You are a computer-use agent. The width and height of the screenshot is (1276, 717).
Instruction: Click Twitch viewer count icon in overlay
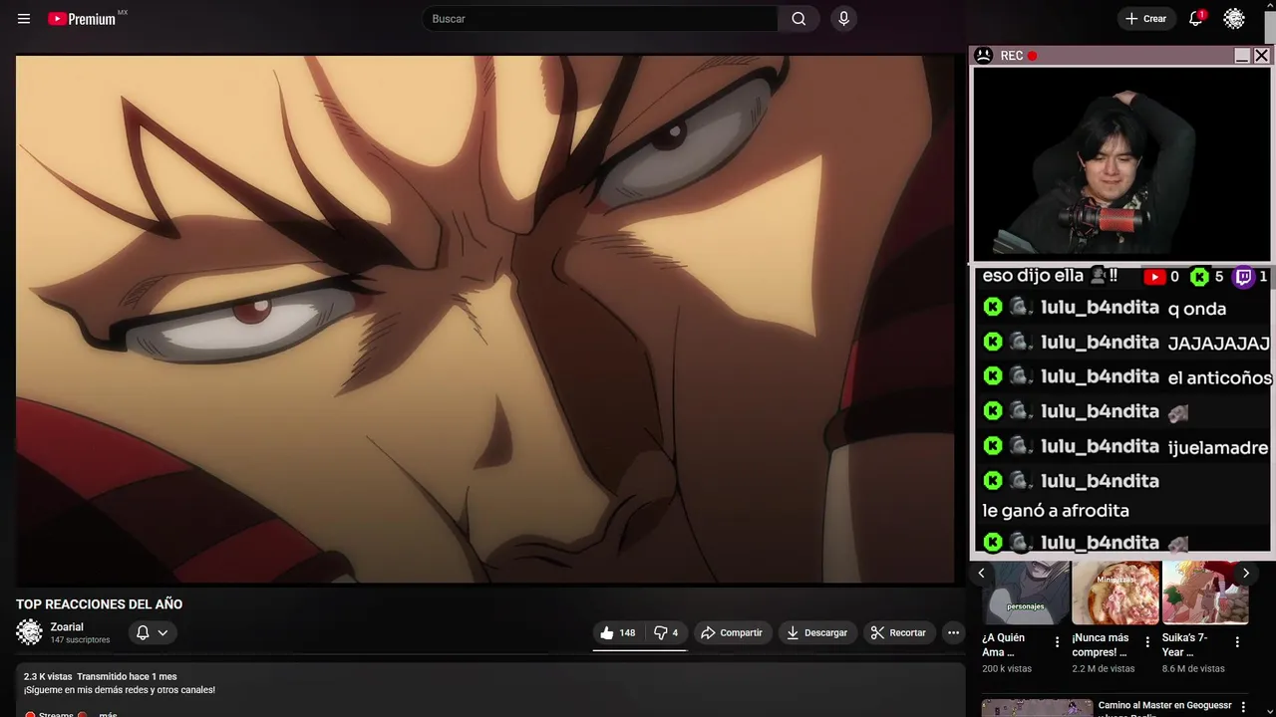[1244, 277]
